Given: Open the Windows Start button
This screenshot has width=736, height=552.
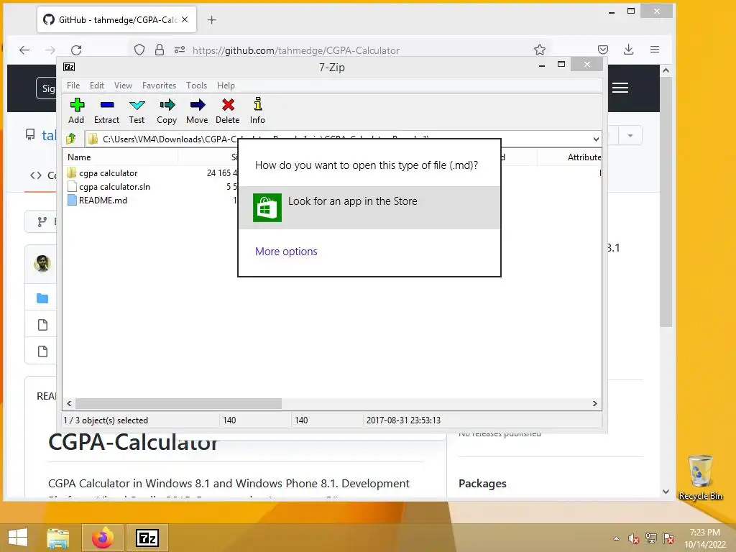Looking at the screenshot, I should [x=18, y=538].
